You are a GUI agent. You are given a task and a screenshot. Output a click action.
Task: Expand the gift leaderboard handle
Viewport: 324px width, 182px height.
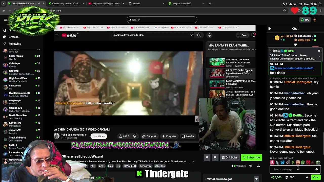pyautogui.click(x=295, y=45)
